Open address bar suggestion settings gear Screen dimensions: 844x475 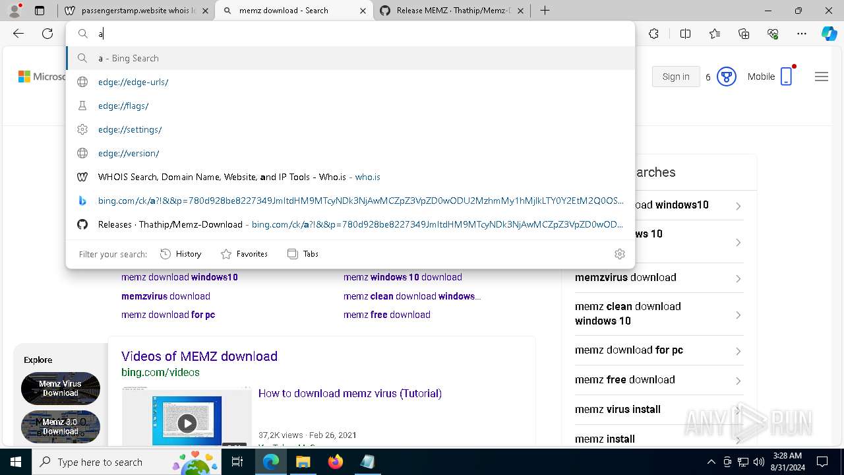619,254
